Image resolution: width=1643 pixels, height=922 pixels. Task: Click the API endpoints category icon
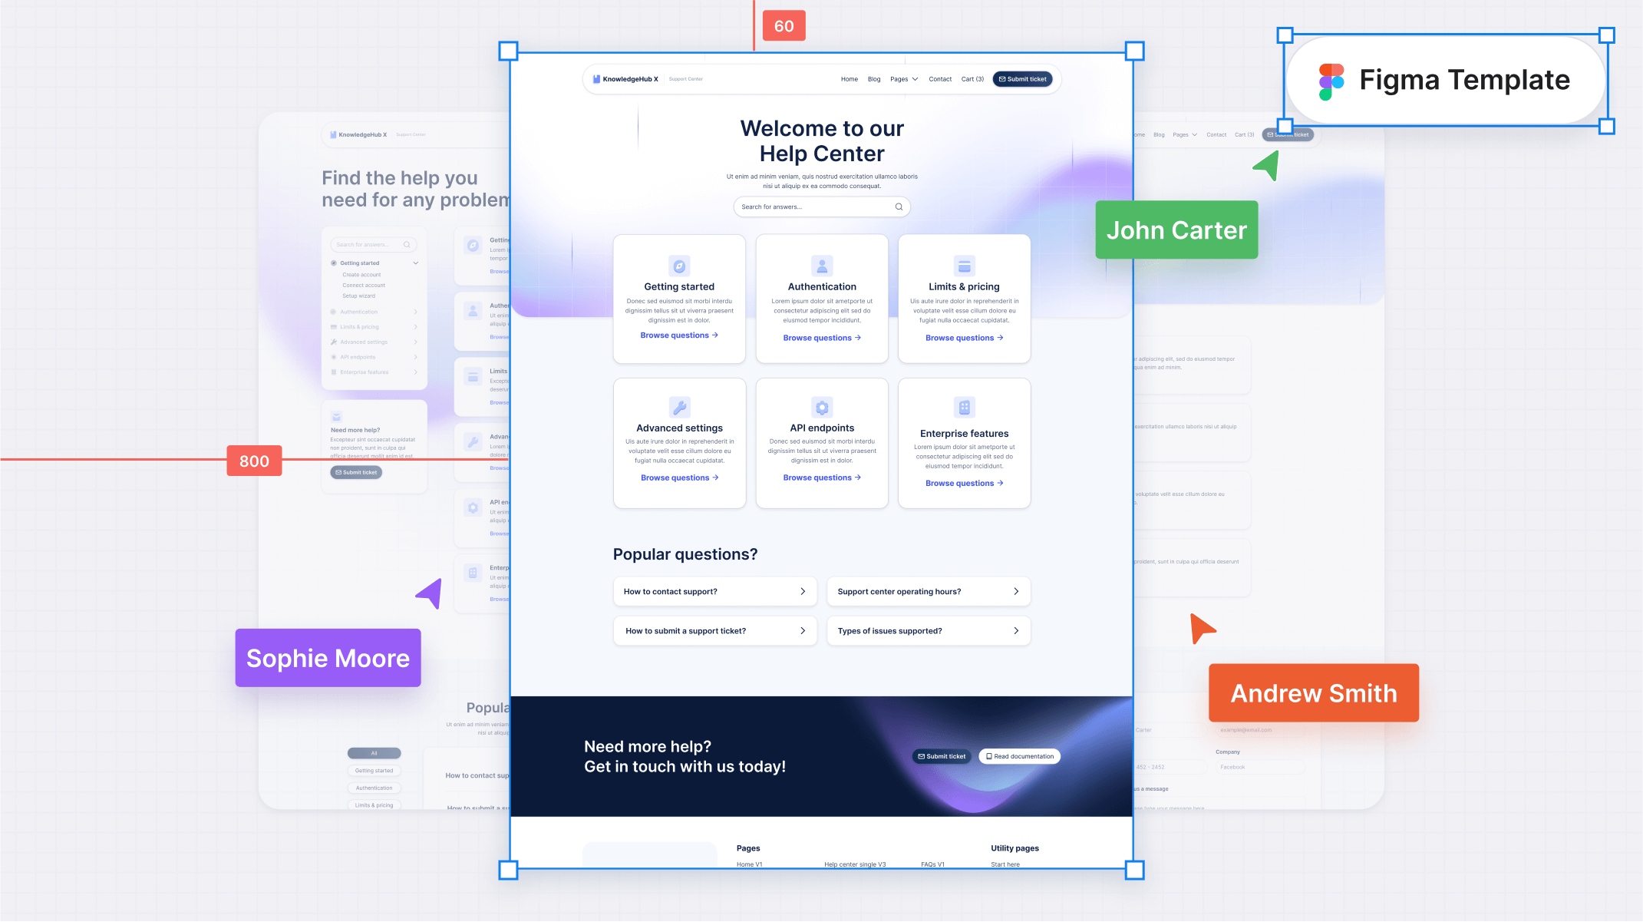(x=820, y=408)
